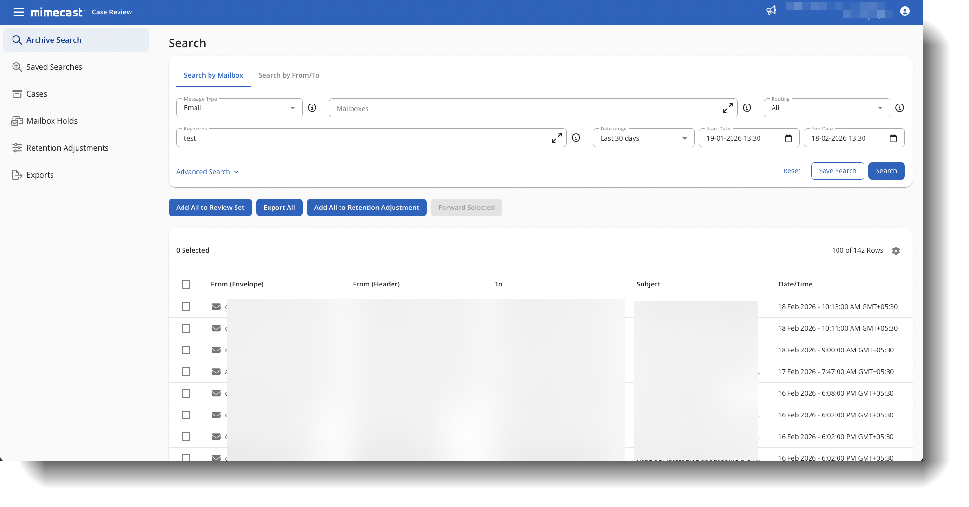
Task: Select the 18 Feb 10:13 AM message checkbox
Action: 186,307
